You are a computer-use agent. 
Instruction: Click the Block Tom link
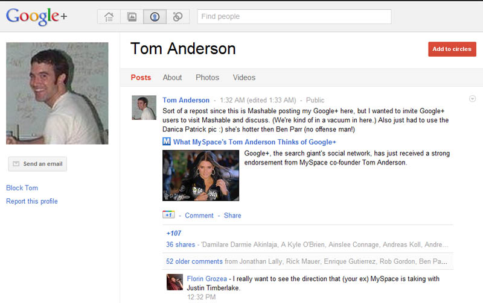22,188
